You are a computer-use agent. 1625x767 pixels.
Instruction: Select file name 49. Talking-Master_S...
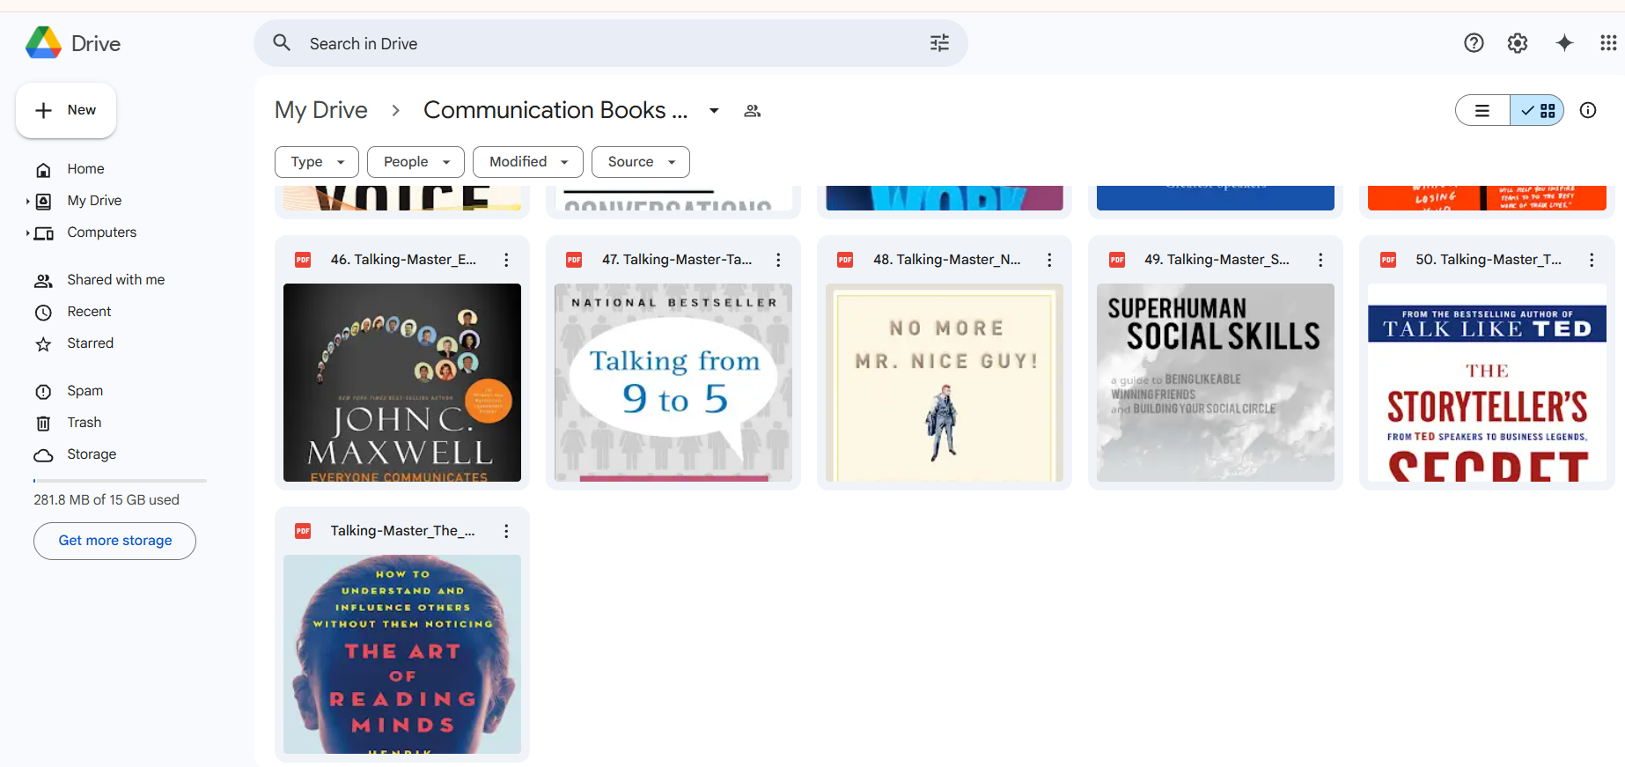click(x=1217, y=260)
